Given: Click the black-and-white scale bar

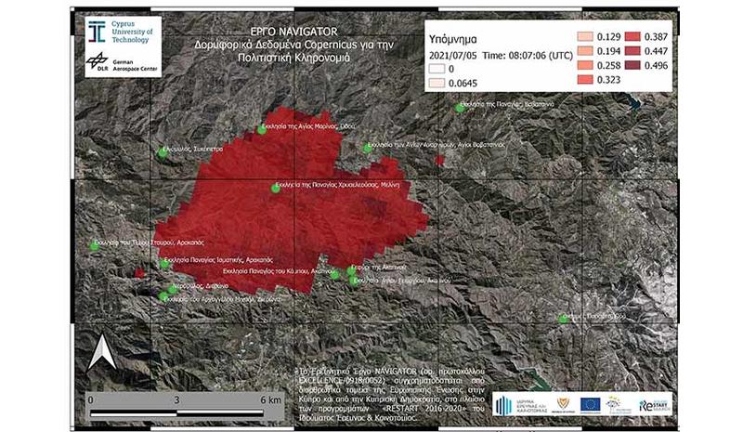Looking at the screenshot, I should (x=176, y=414).
